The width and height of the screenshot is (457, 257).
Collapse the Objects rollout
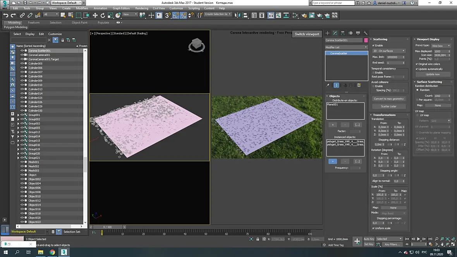[334, 96]
